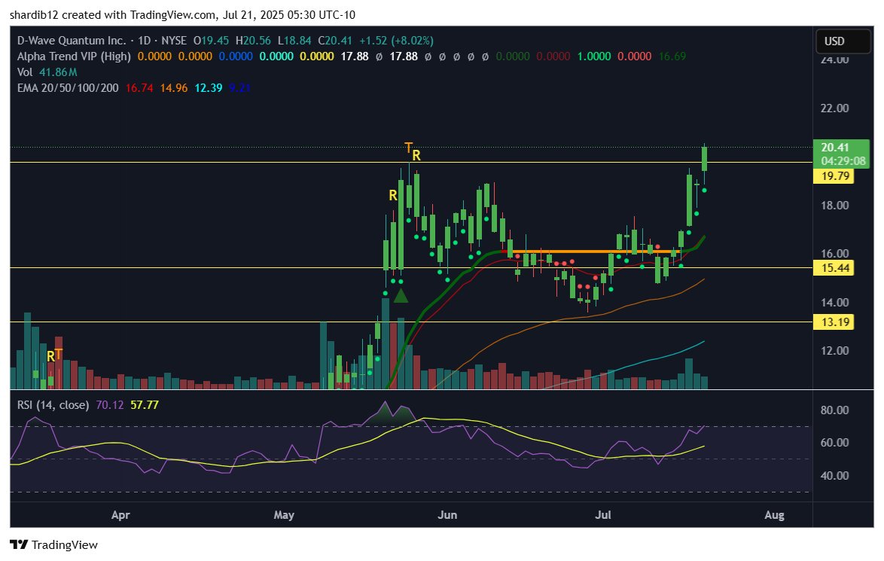Screen dimensions: 884x561
Task: Select the yellow 15.44 price line label
Action: point(834,268)
